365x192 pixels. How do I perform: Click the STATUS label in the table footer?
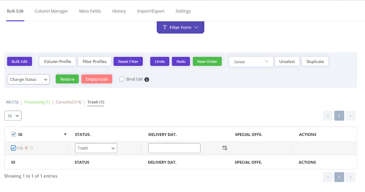tap(82, 162)
